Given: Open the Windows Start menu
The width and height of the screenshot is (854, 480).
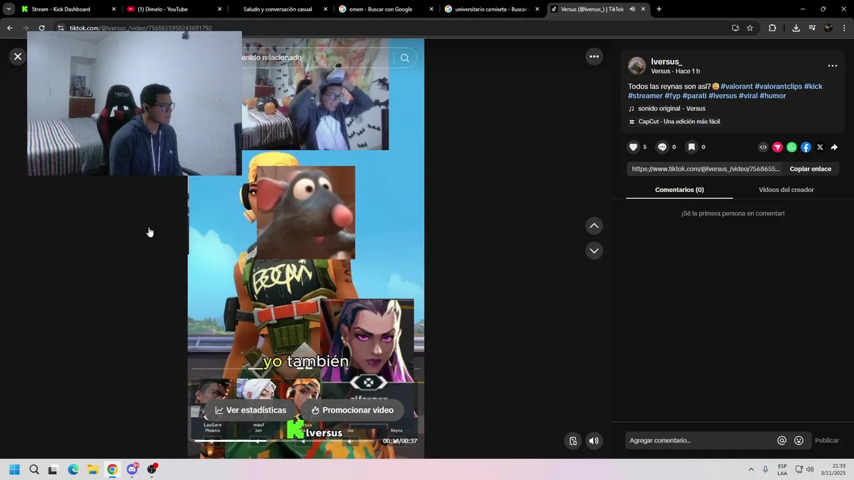Looking at the screenshot, I should [x=15, y=469].
